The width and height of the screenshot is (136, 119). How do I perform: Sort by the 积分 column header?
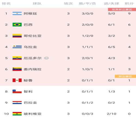pos(129,4)
